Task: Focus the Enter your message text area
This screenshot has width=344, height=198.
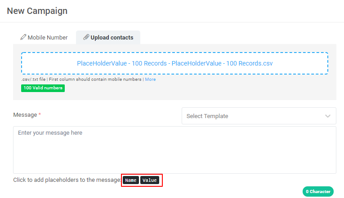Action: tap(174, 150)
